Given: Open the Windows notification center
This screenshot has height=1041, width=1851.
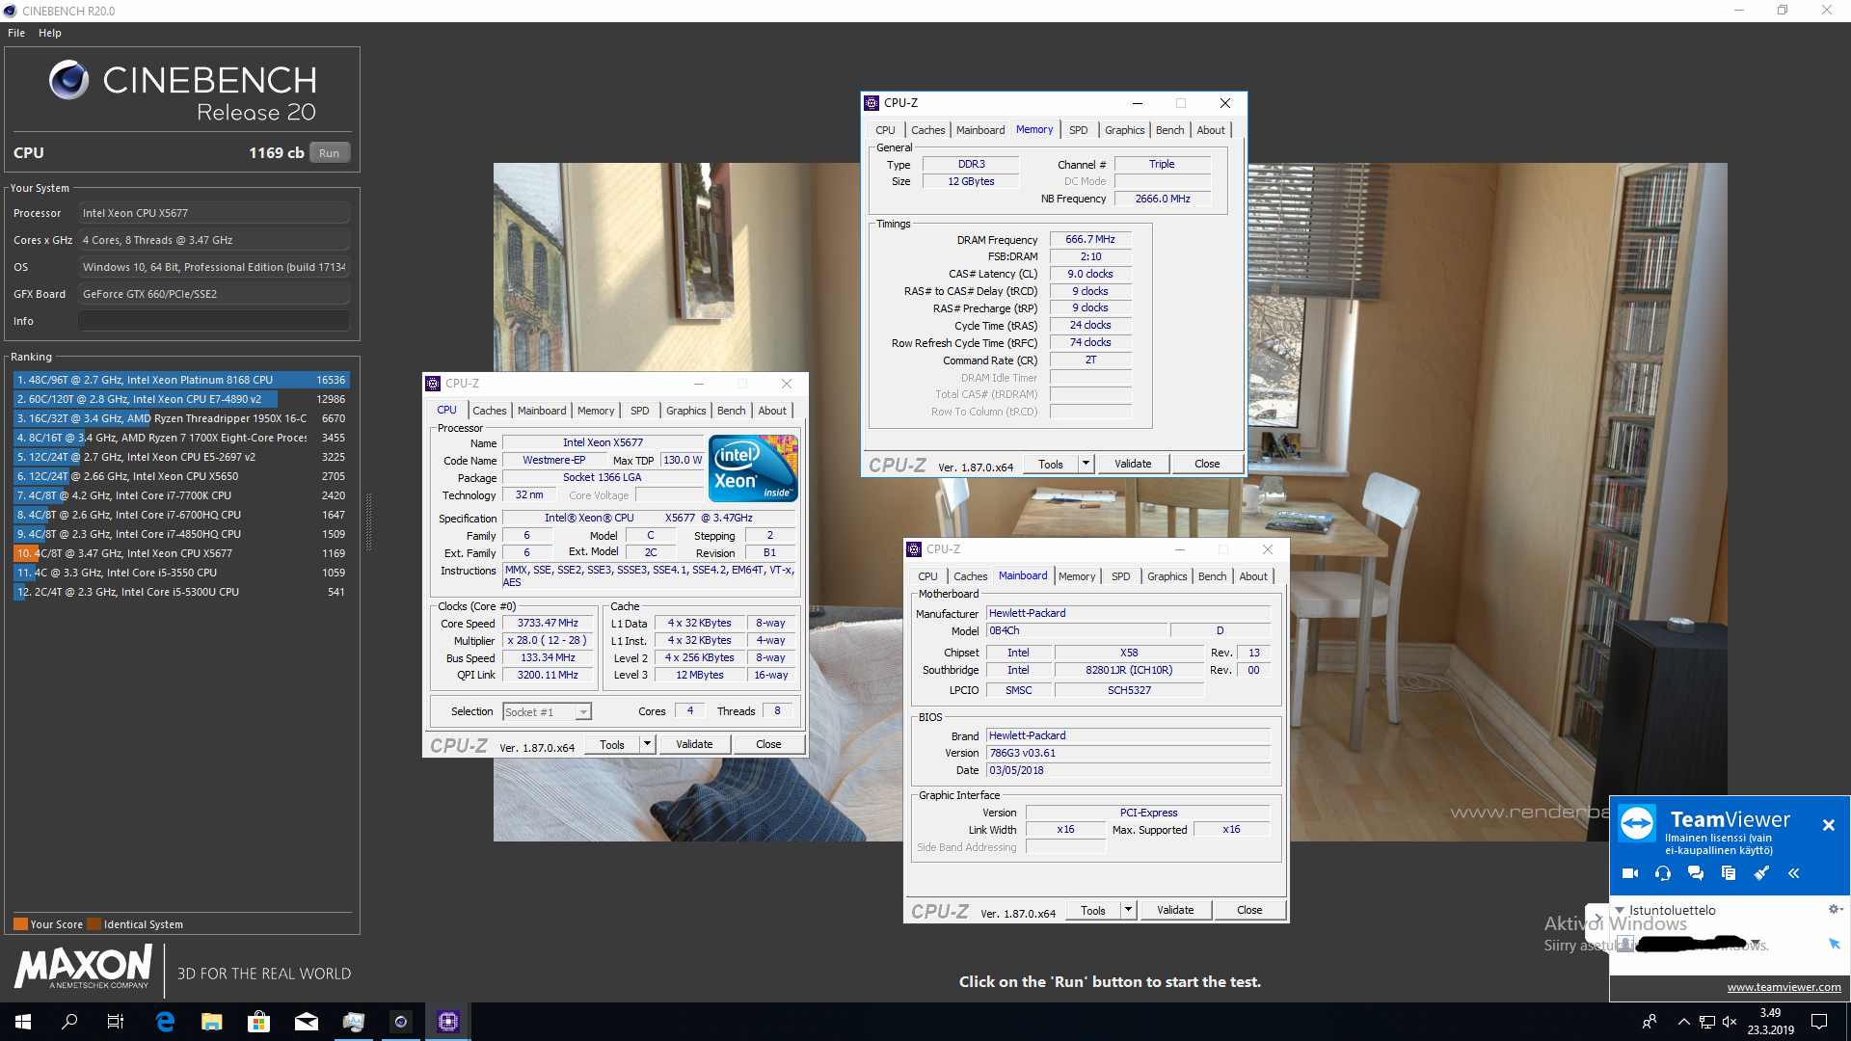Looking at the screenshot, I should [x=1819, y=1022].
